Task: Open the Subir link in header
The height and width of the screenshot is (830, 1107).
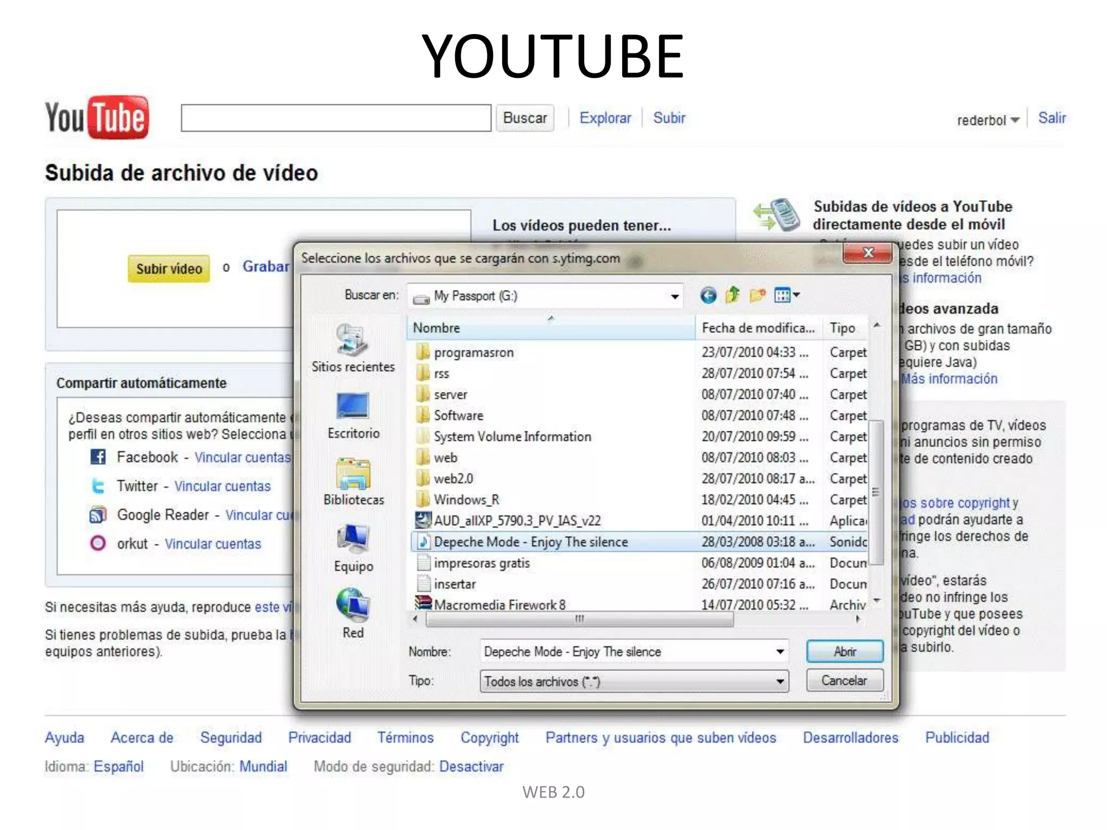Action: click(669, 118)
